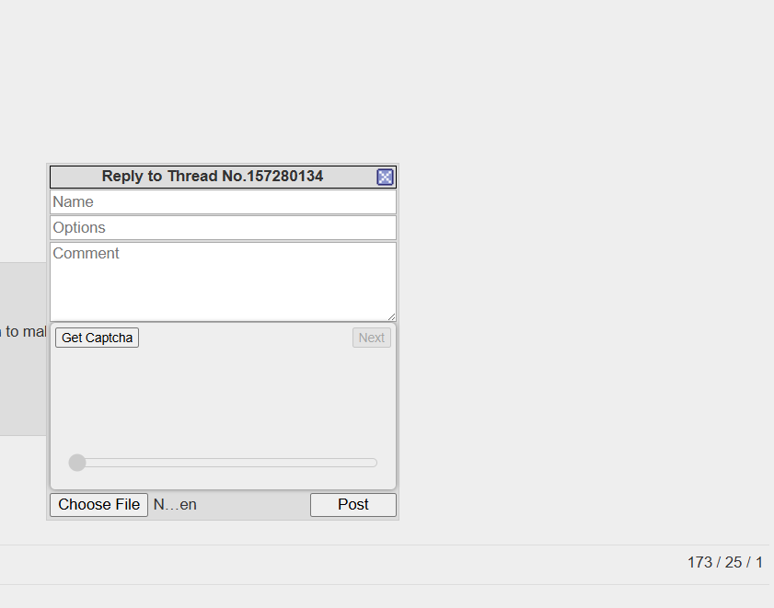Click the comment box resize grip
This screenshot has height=608, width=774.
point(391,316)
